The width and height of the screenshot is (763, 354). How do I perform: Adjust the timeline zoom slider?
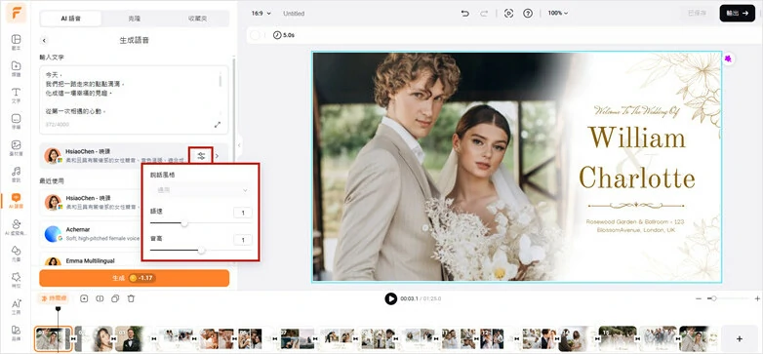tap(728, 298)
